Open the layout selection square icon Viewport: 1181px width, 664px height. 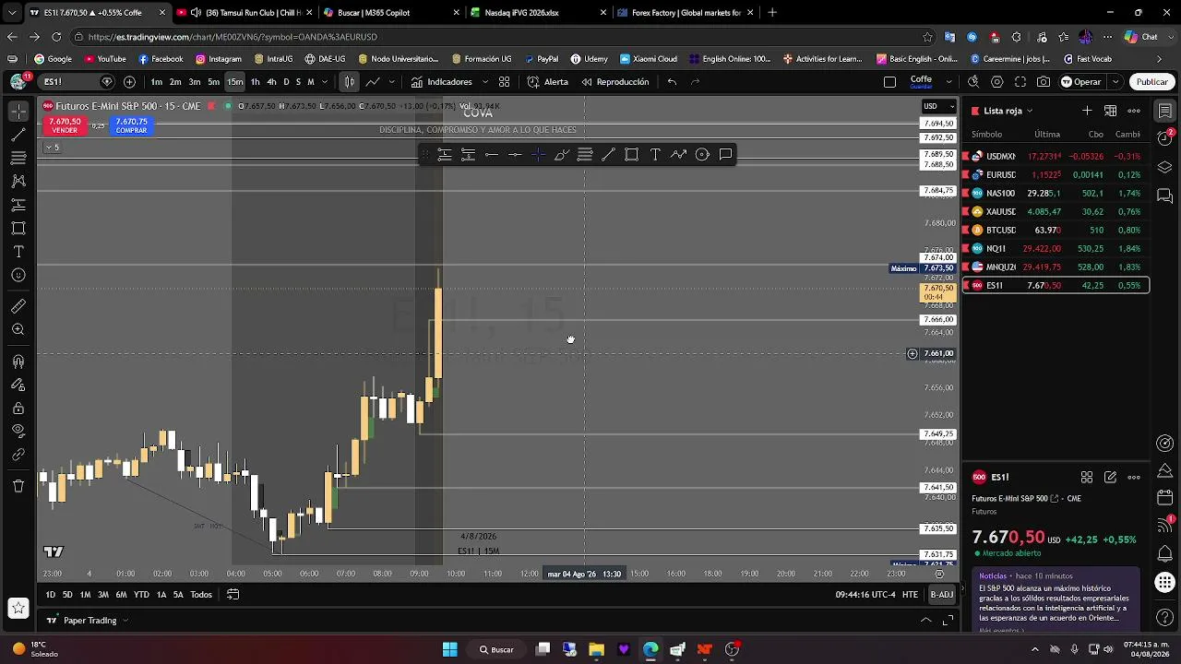tap(889, 82)
